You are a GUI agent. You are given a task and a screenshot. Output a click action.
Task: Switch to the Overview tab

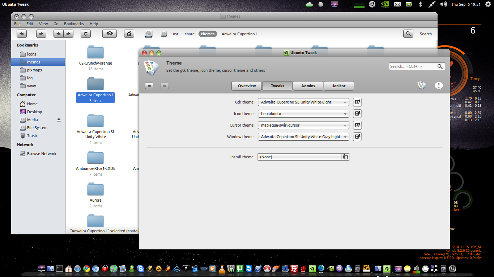(x=247, y=86)
